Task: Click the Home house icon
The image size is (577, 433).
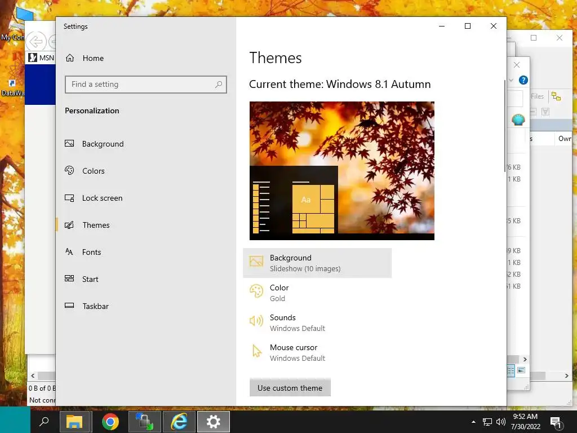Action: 70,58
